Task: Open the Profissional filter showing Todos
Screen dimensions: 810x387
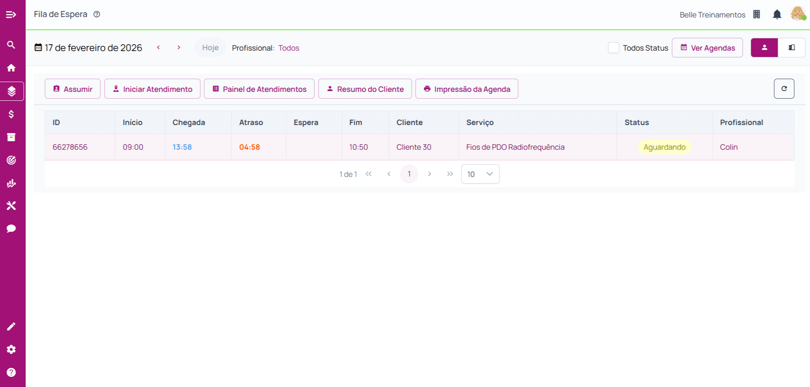Action: tap(288, 48)
